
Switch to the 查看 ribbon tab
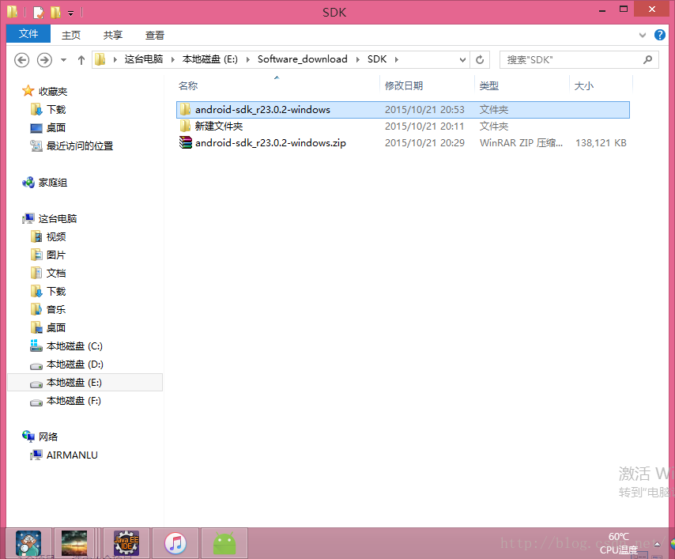[154, 35]
